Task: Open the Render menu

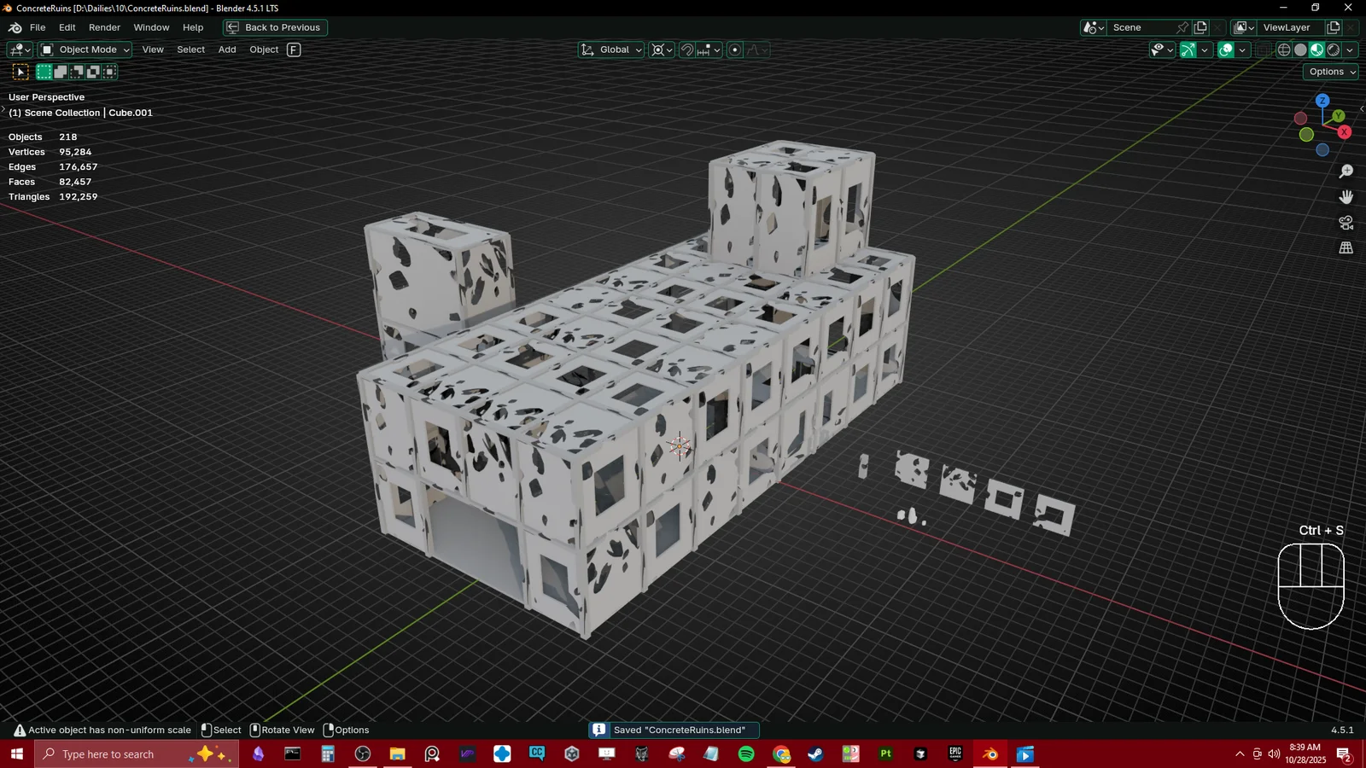Action: click(104, 27)
